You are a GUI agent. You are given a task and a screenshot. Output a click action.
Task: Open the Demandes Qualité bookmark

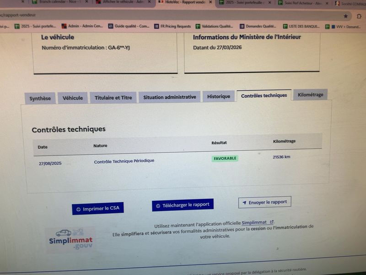coord(258,26)
